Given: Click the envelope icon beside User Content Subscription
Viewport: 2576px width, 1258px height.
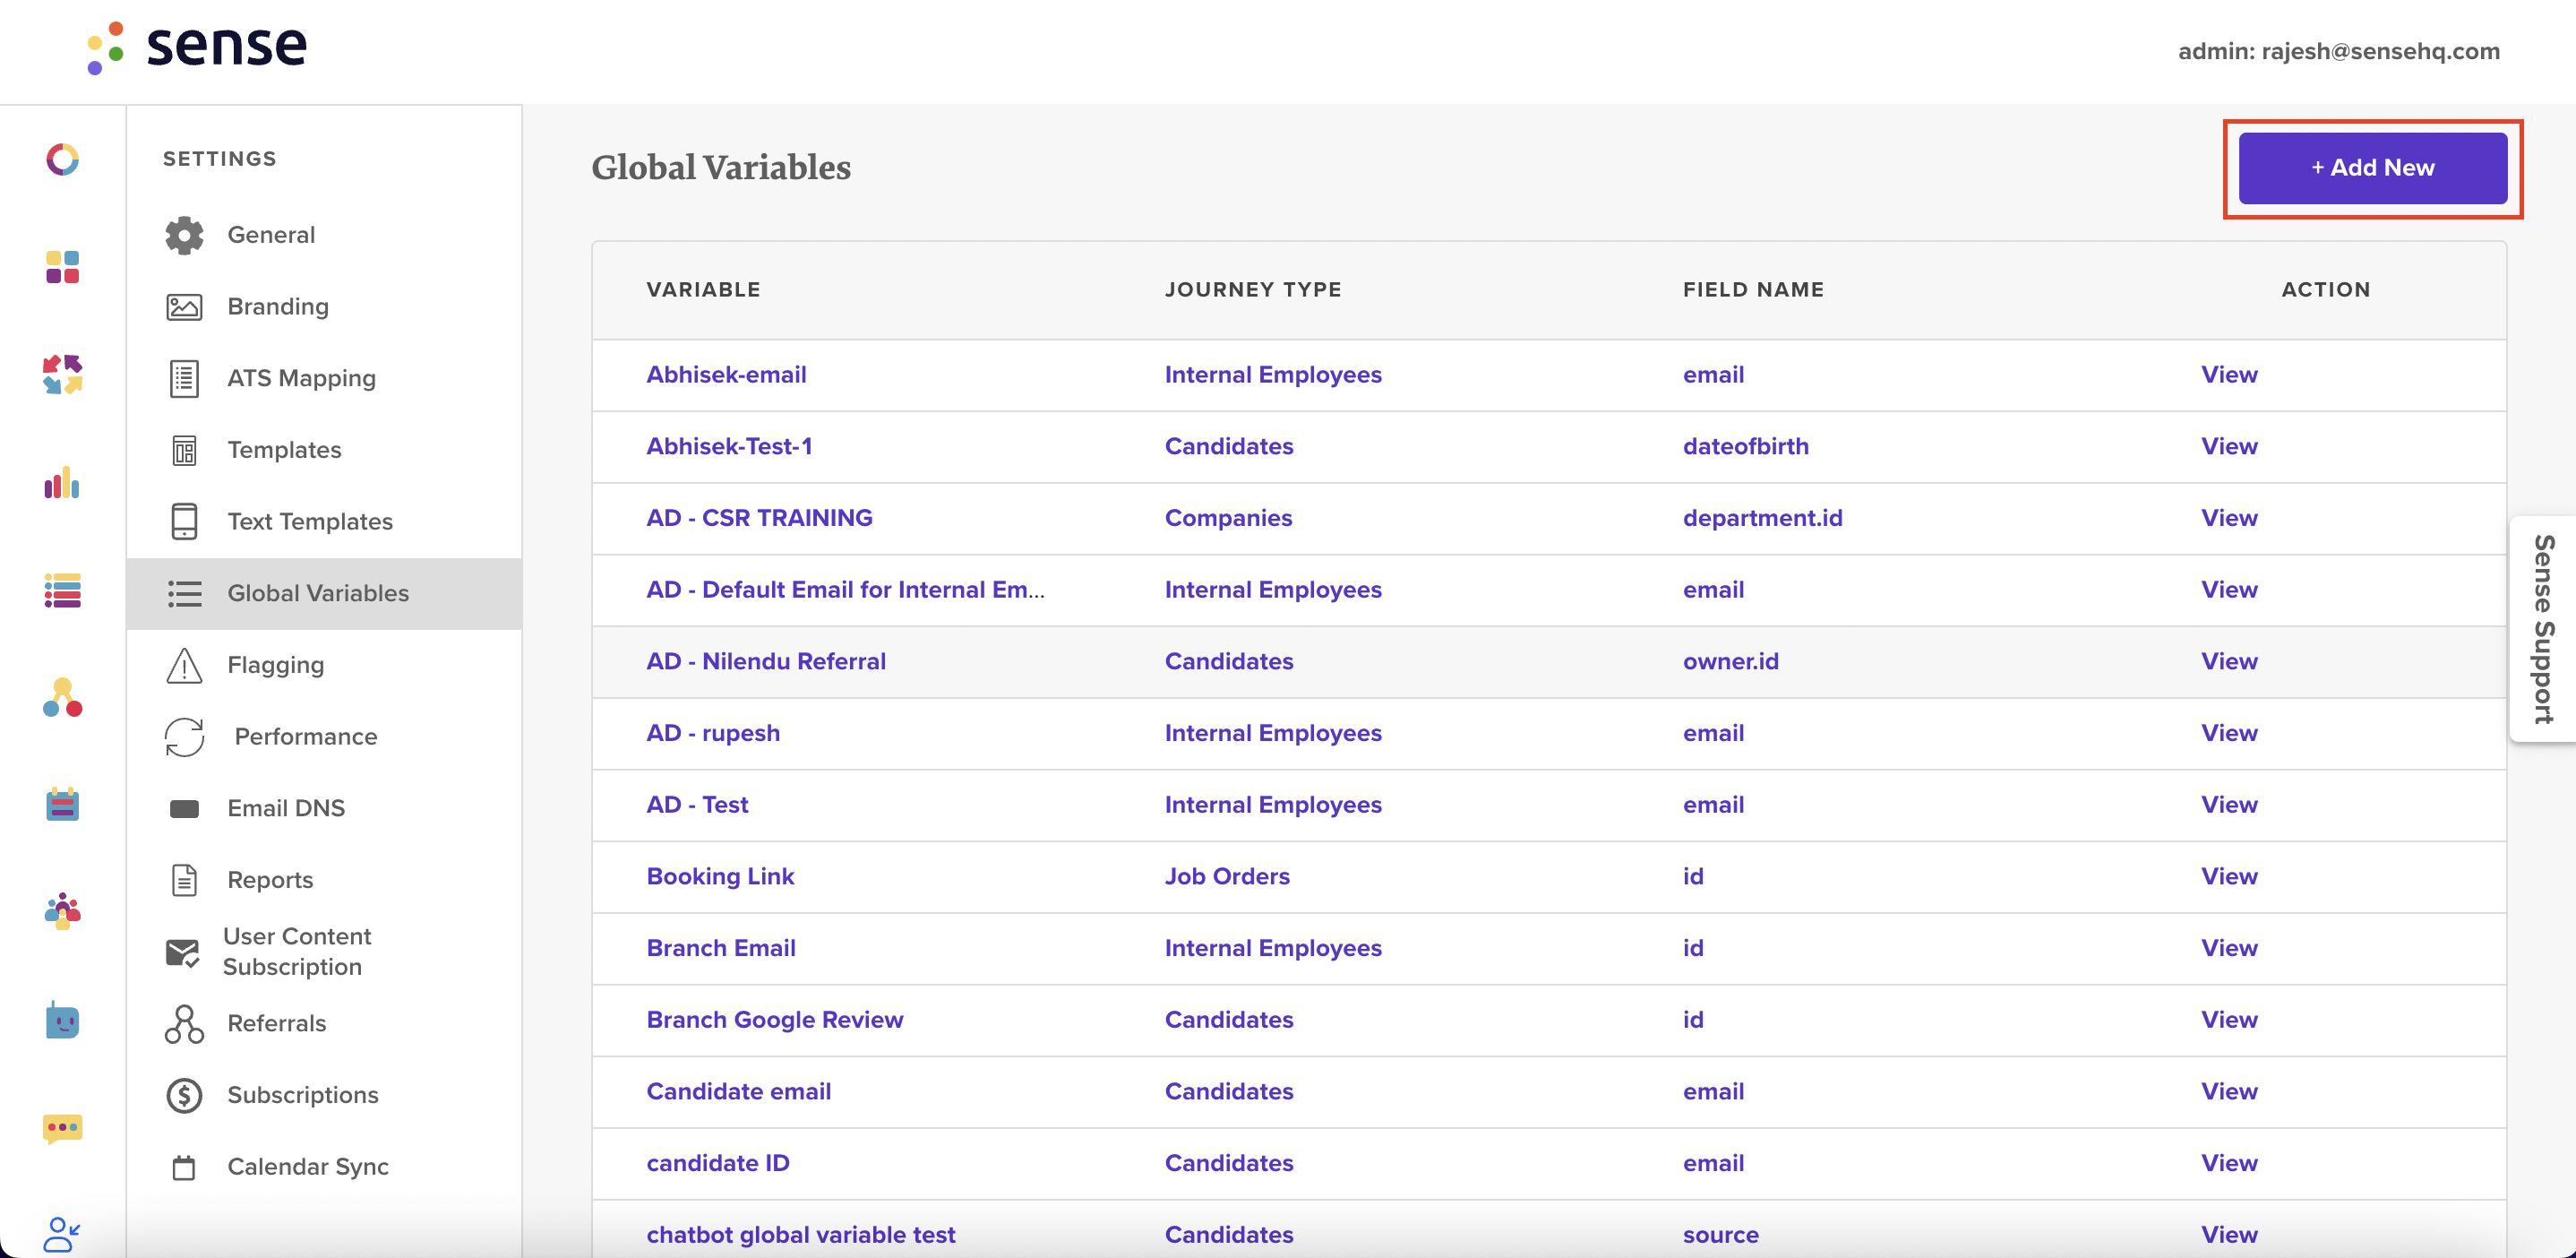Looking at the screenshot, I should (x=182, y=952).
